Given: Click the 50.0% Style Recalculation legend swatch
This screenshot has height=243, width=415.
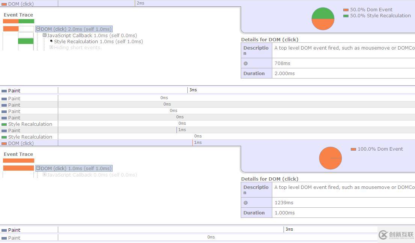Looking at the screenshot, I should click(x=346, y=16).
